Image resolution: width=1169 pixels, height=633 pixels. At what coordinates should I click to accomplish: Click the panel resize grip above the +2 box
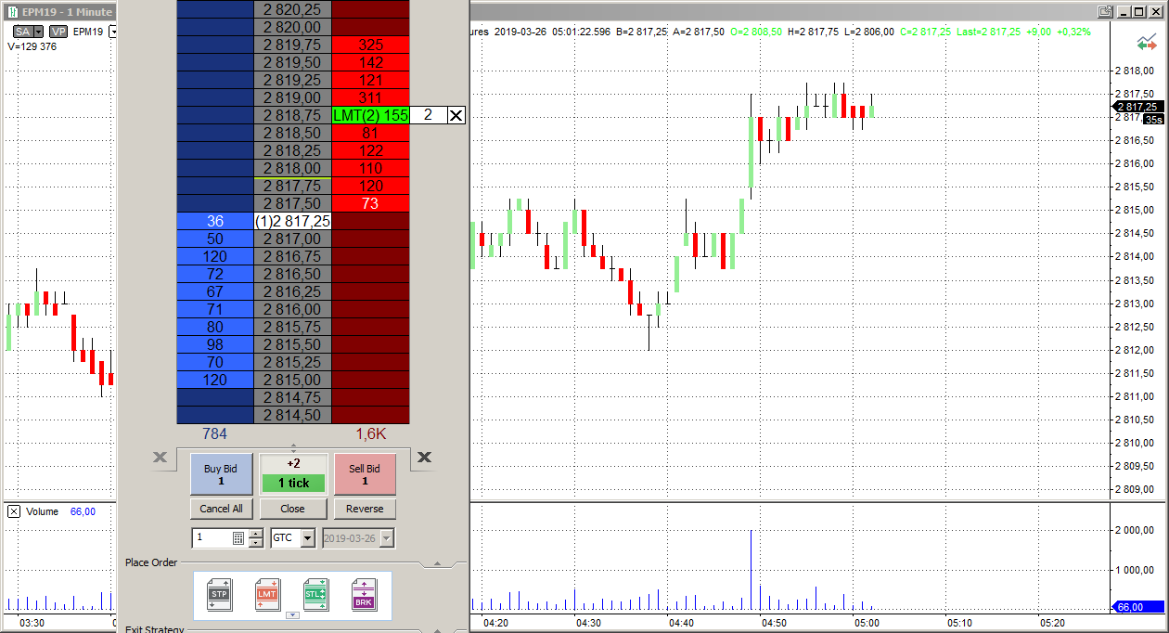[x=293, y=448]
